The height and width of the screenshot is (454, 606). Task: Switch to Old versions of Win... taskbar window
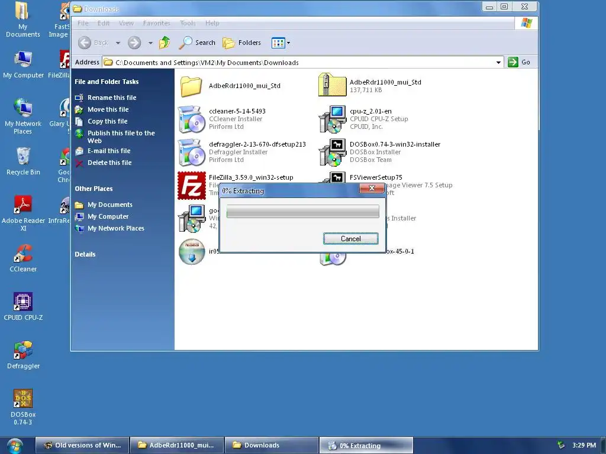coord(82,445)
